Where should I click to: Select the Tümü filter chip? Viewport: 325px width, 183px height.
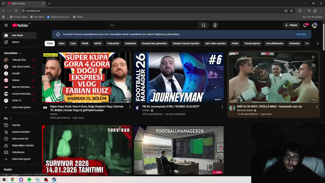[x=50, y=43]
